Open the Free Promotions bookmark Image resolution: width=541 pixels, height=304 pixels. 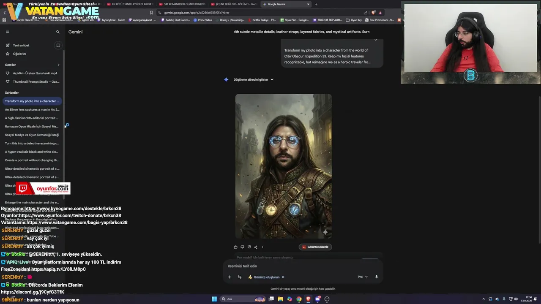click(380, 20)
